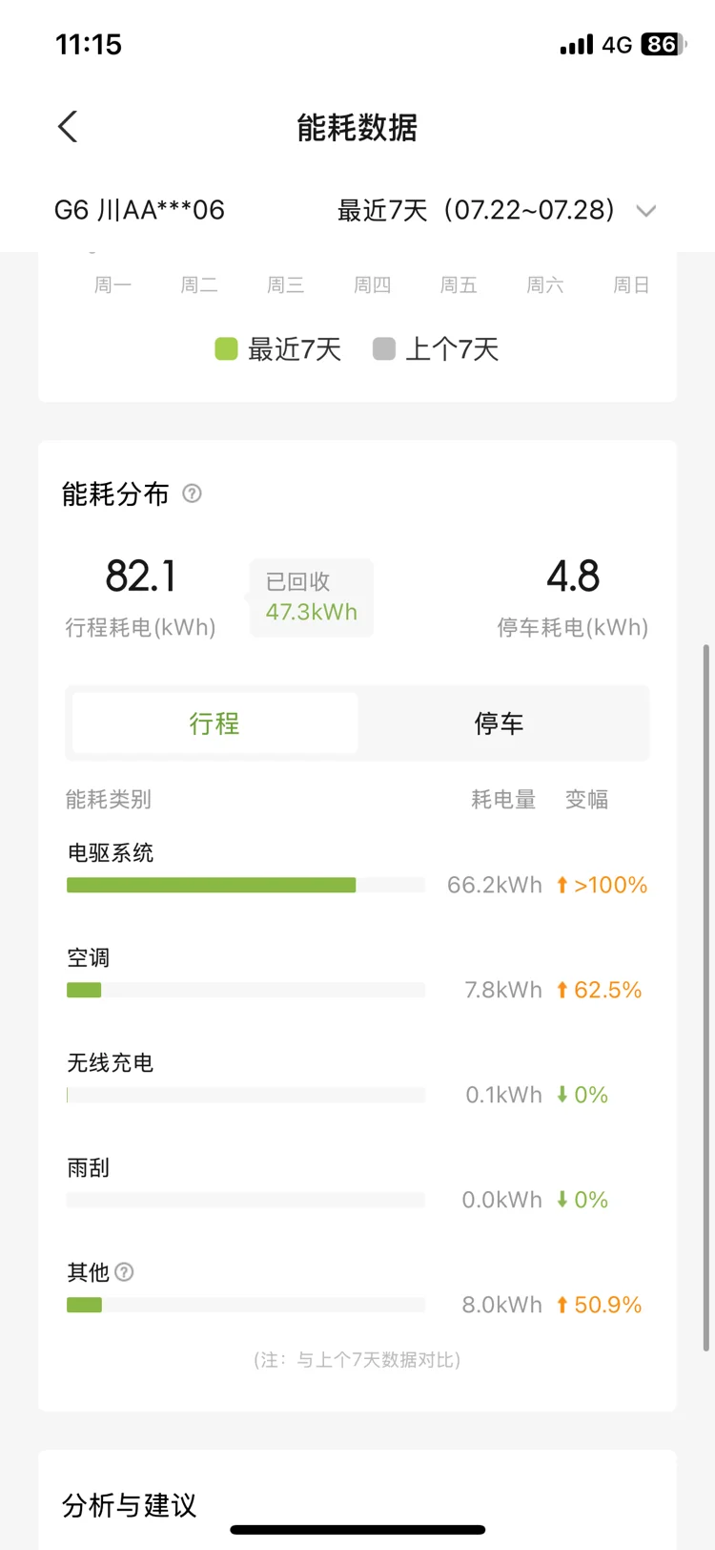Tap the battery indicator in status bar
The width and height of the screenshot is (715, 1550).
pyautogui.click(x=663, y=44)
